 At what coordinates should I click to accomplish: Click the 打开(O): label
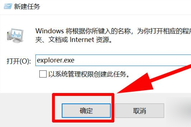(x=19, y=61)
